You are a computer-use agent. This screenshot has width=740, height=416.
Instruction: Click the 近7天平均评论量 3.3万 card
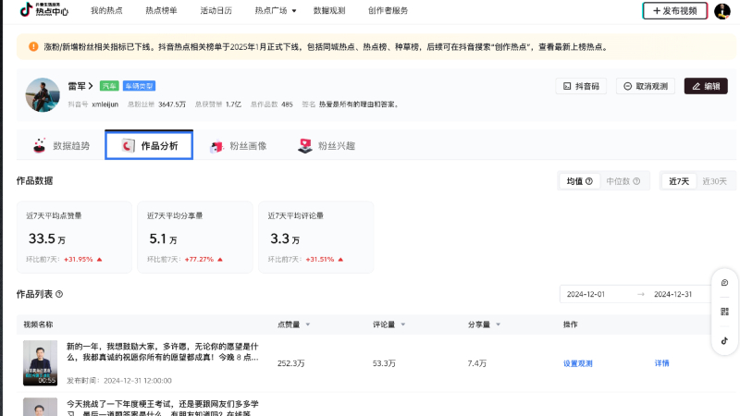(315, 238)
